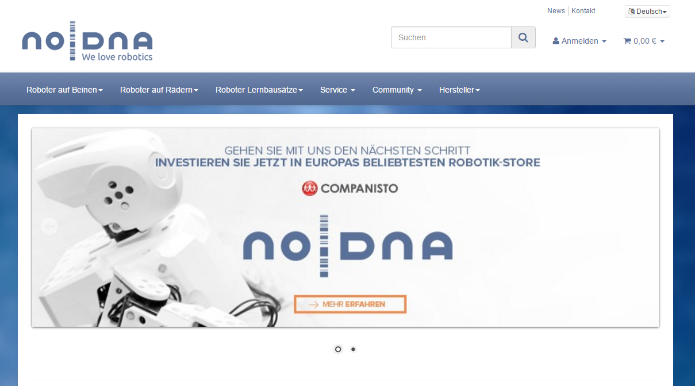Open the News page

[x=556, y=11]
